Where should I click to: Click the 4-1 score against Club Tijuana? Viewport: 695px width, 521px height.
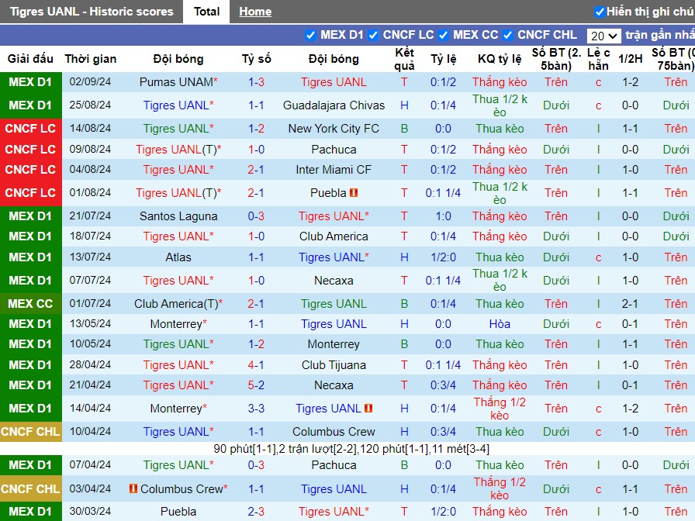coord(256,365)
